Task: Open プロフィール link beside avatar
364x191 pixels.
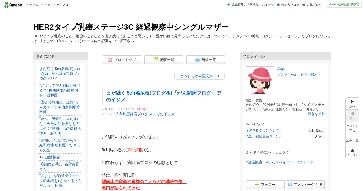Action: click(x=287, y=75)
